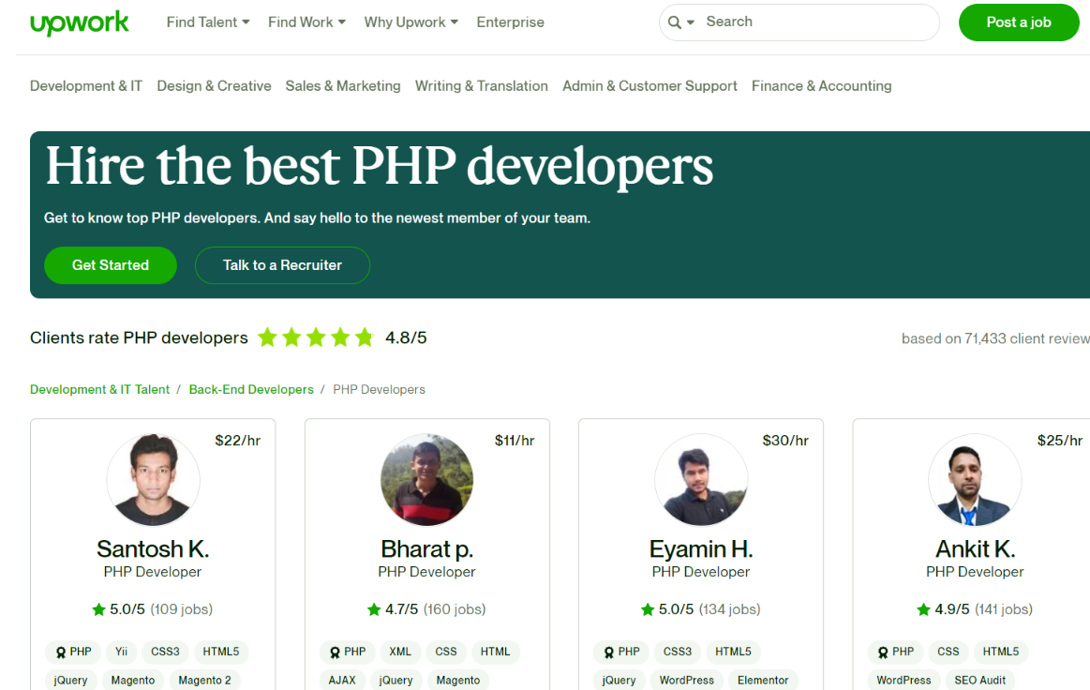Click the $25/hr rate text

pyautogui.click(x=1060, y=441)
